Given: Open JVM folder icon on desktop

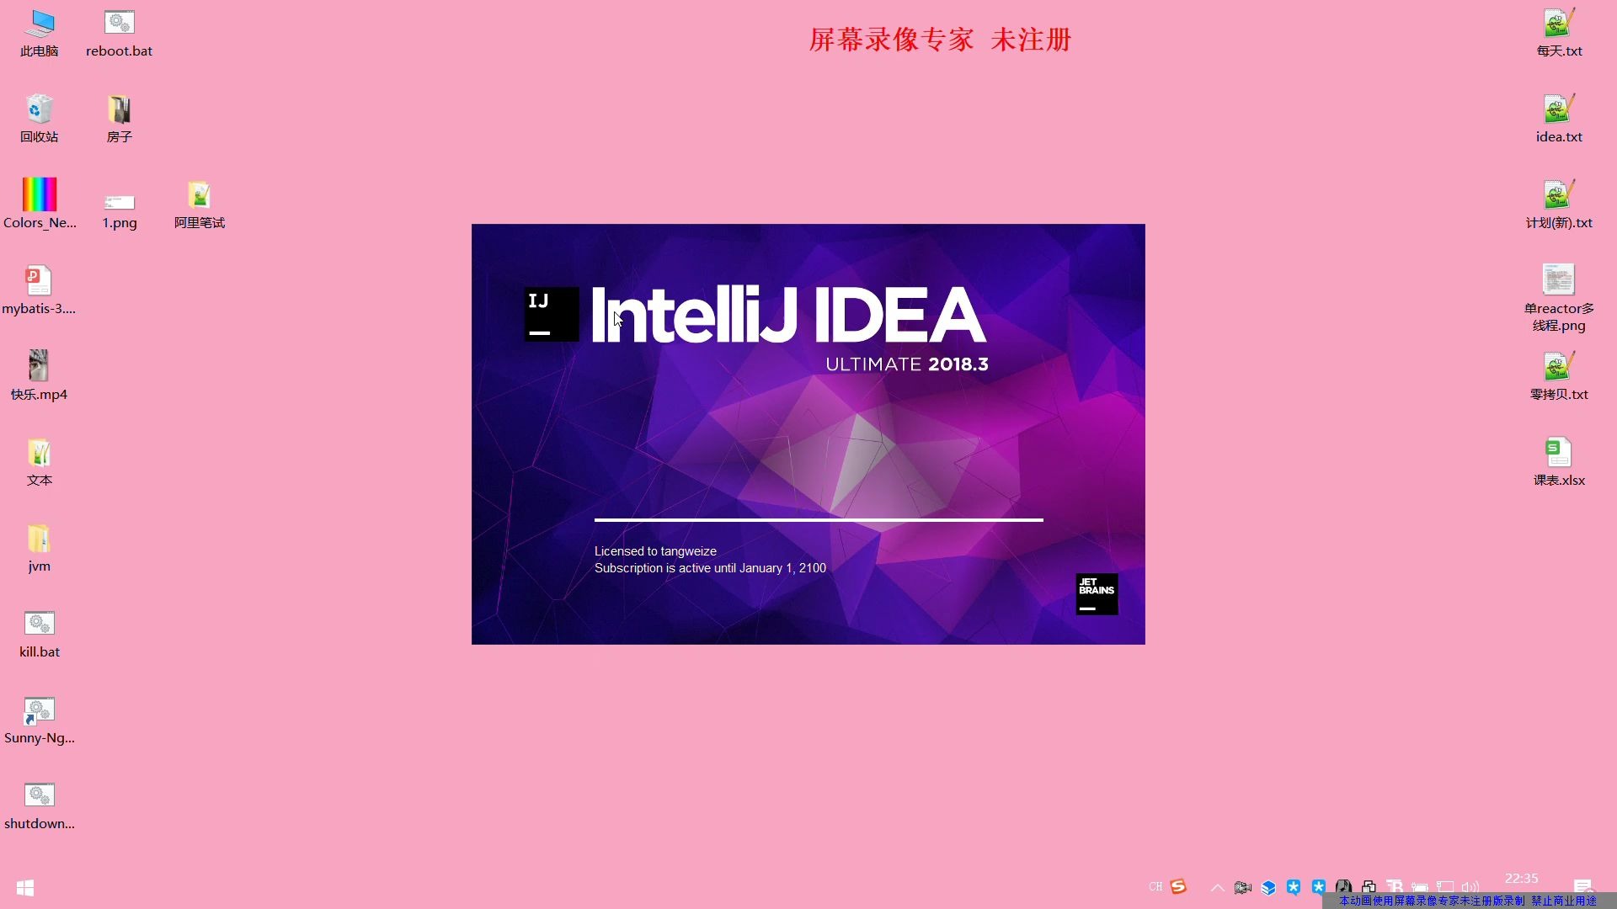Looking at the screenshot, I should [39, 540].
